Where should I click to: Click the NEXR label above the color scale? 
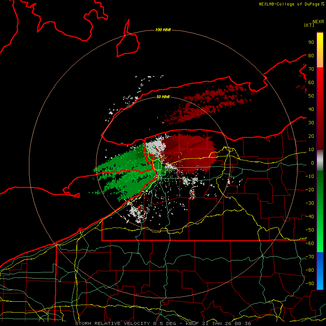[318, 22]
